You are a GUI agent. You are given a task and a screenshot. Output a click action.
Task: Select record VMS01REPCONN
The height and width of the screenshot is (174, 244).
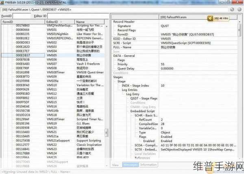(53, 38)
